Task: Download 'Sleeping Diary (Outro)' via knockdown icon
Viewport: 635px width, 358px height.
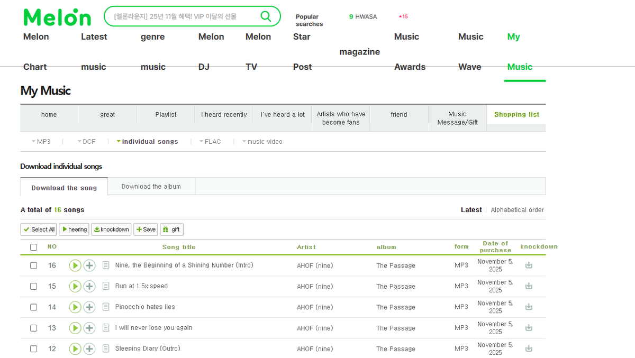Action: (529, 348)
